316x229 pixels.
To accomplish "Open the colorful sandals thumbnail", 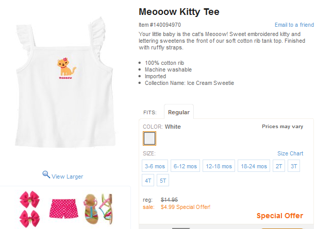I will click(98, 207).
